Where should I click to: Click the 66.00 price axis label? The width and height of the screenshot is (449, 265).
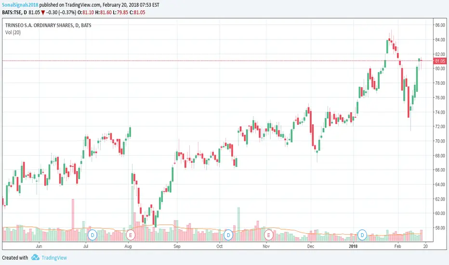click(440, 170)
